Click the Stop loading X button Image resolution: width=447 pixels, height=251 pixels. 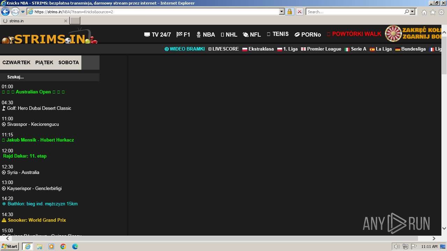[x=299, y=12]
